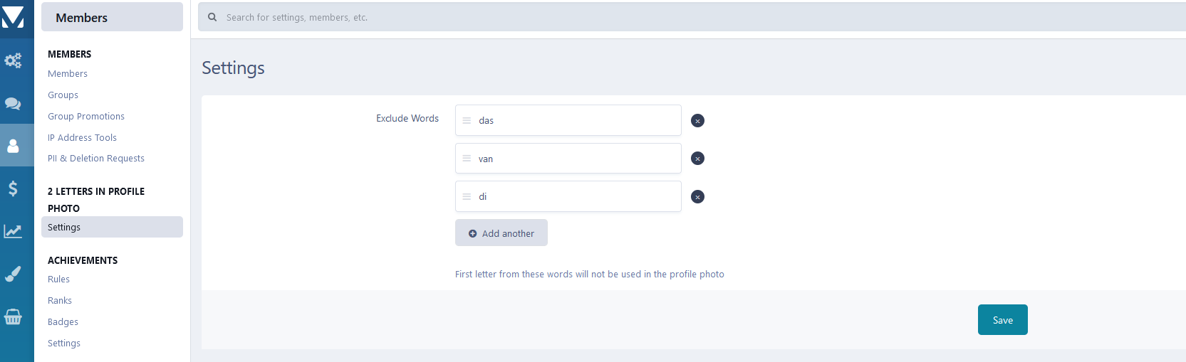
Task: Focus the top search bar
Action: (641, 17)
